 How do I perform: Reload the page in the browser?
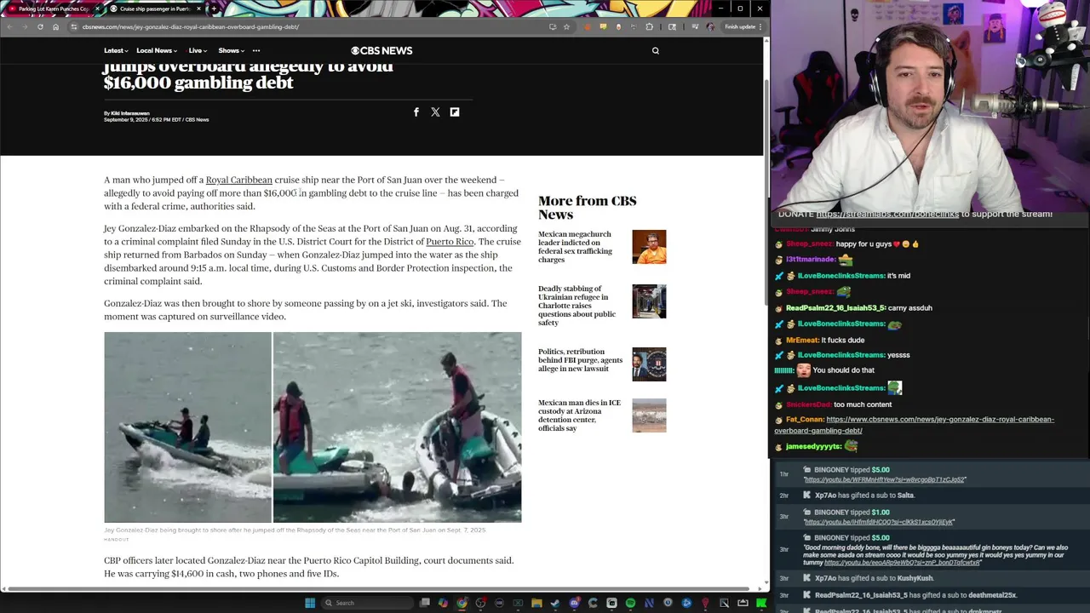pos(40,26)
